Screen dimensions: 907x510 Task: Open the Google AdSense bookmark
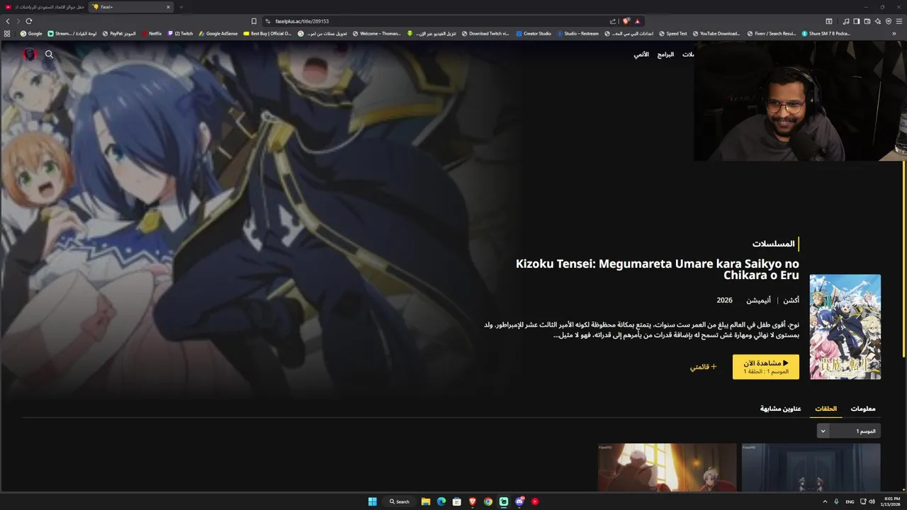[x=218, y=33]
